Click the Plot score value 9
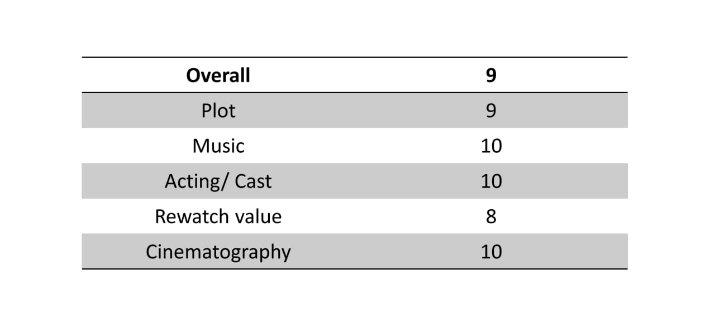The image size is (715, 323). 490,110
